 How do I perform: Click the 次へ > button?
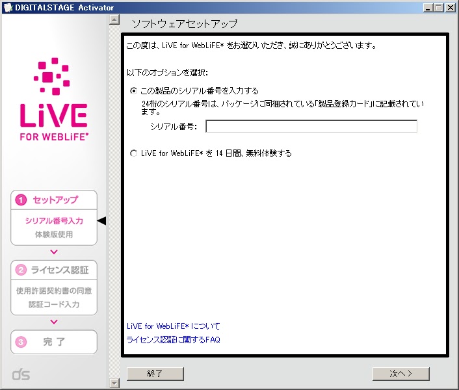pos(400,374)
